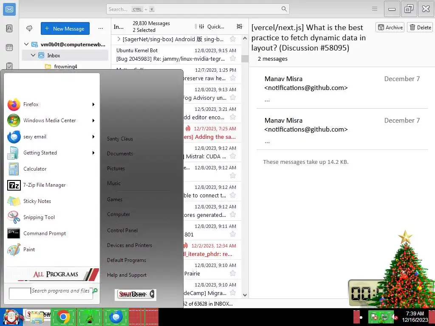The width and height of the screenshot is (435, 326).
Task: Expand the sexy email submenu arrow
Action: [x=93, y=137]
